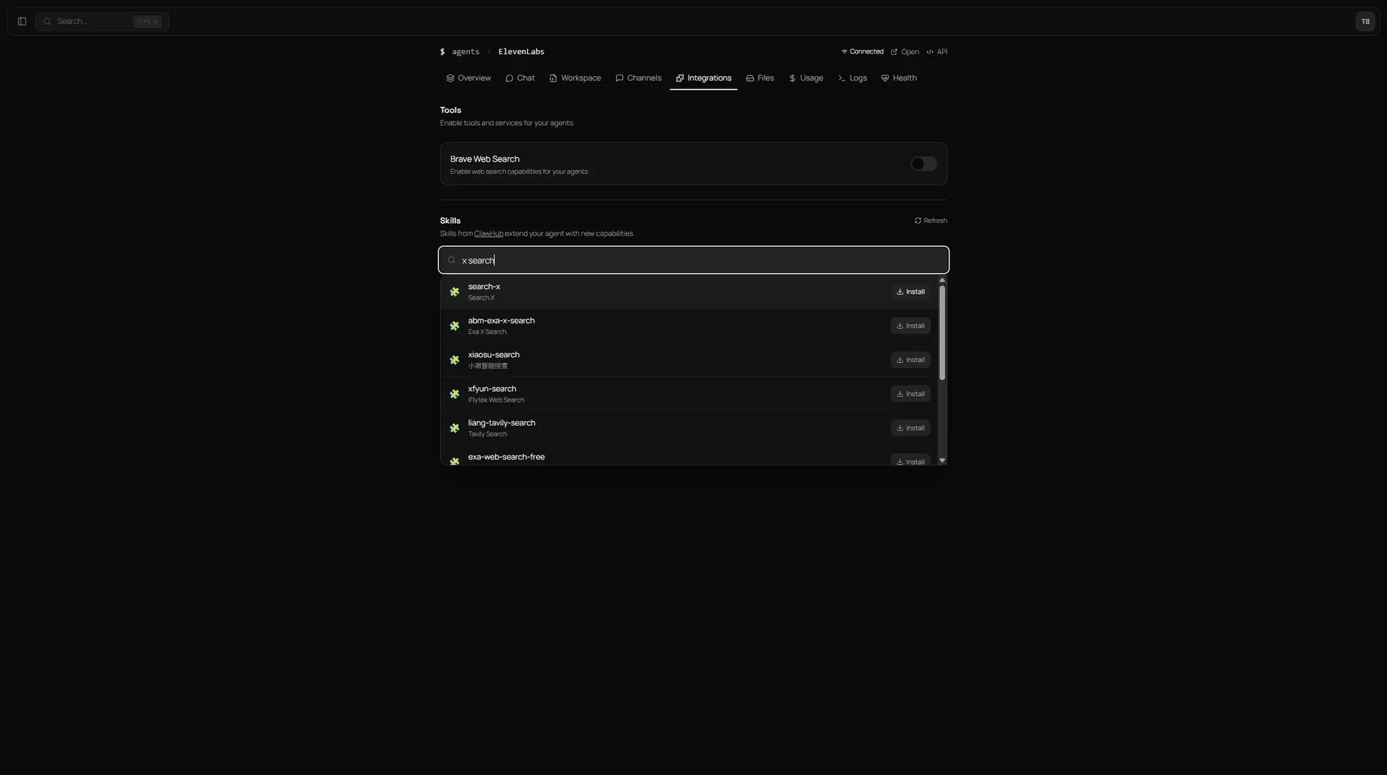Click the results list scrollbar thumb
This screenshot has width=1387, height=775.
(942, 332)
